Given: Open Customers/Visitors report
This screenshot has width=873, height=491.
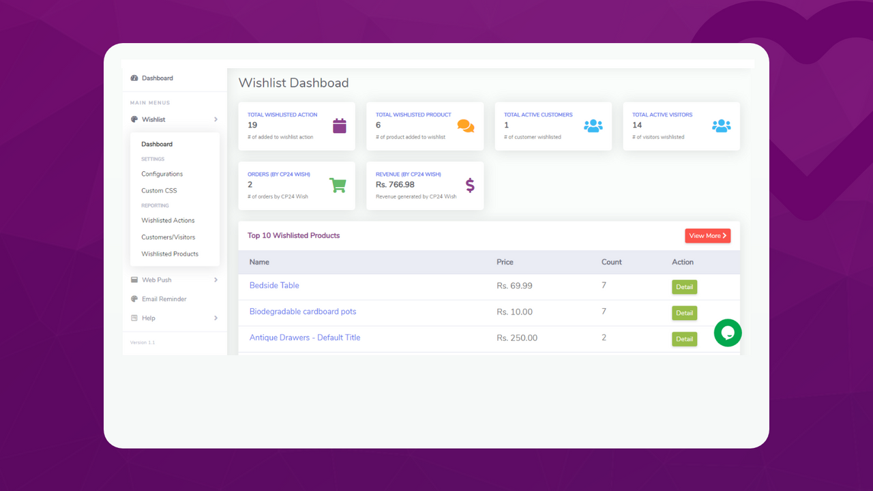Looking at the screenshot, I should coord(168,237).
